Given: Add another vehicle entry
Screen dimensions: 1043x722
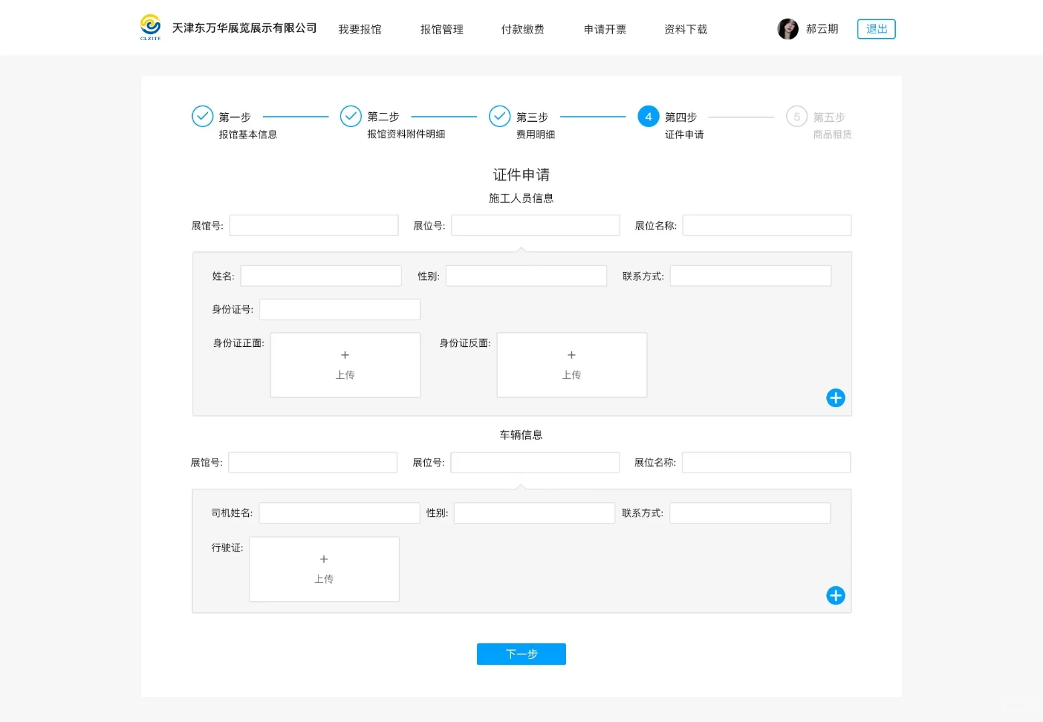Looking at the screenshot, I should click(835, 596).
